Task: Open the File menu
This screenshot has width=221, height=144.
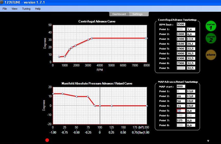Action: pyautogui.click(x=5, y=9)
